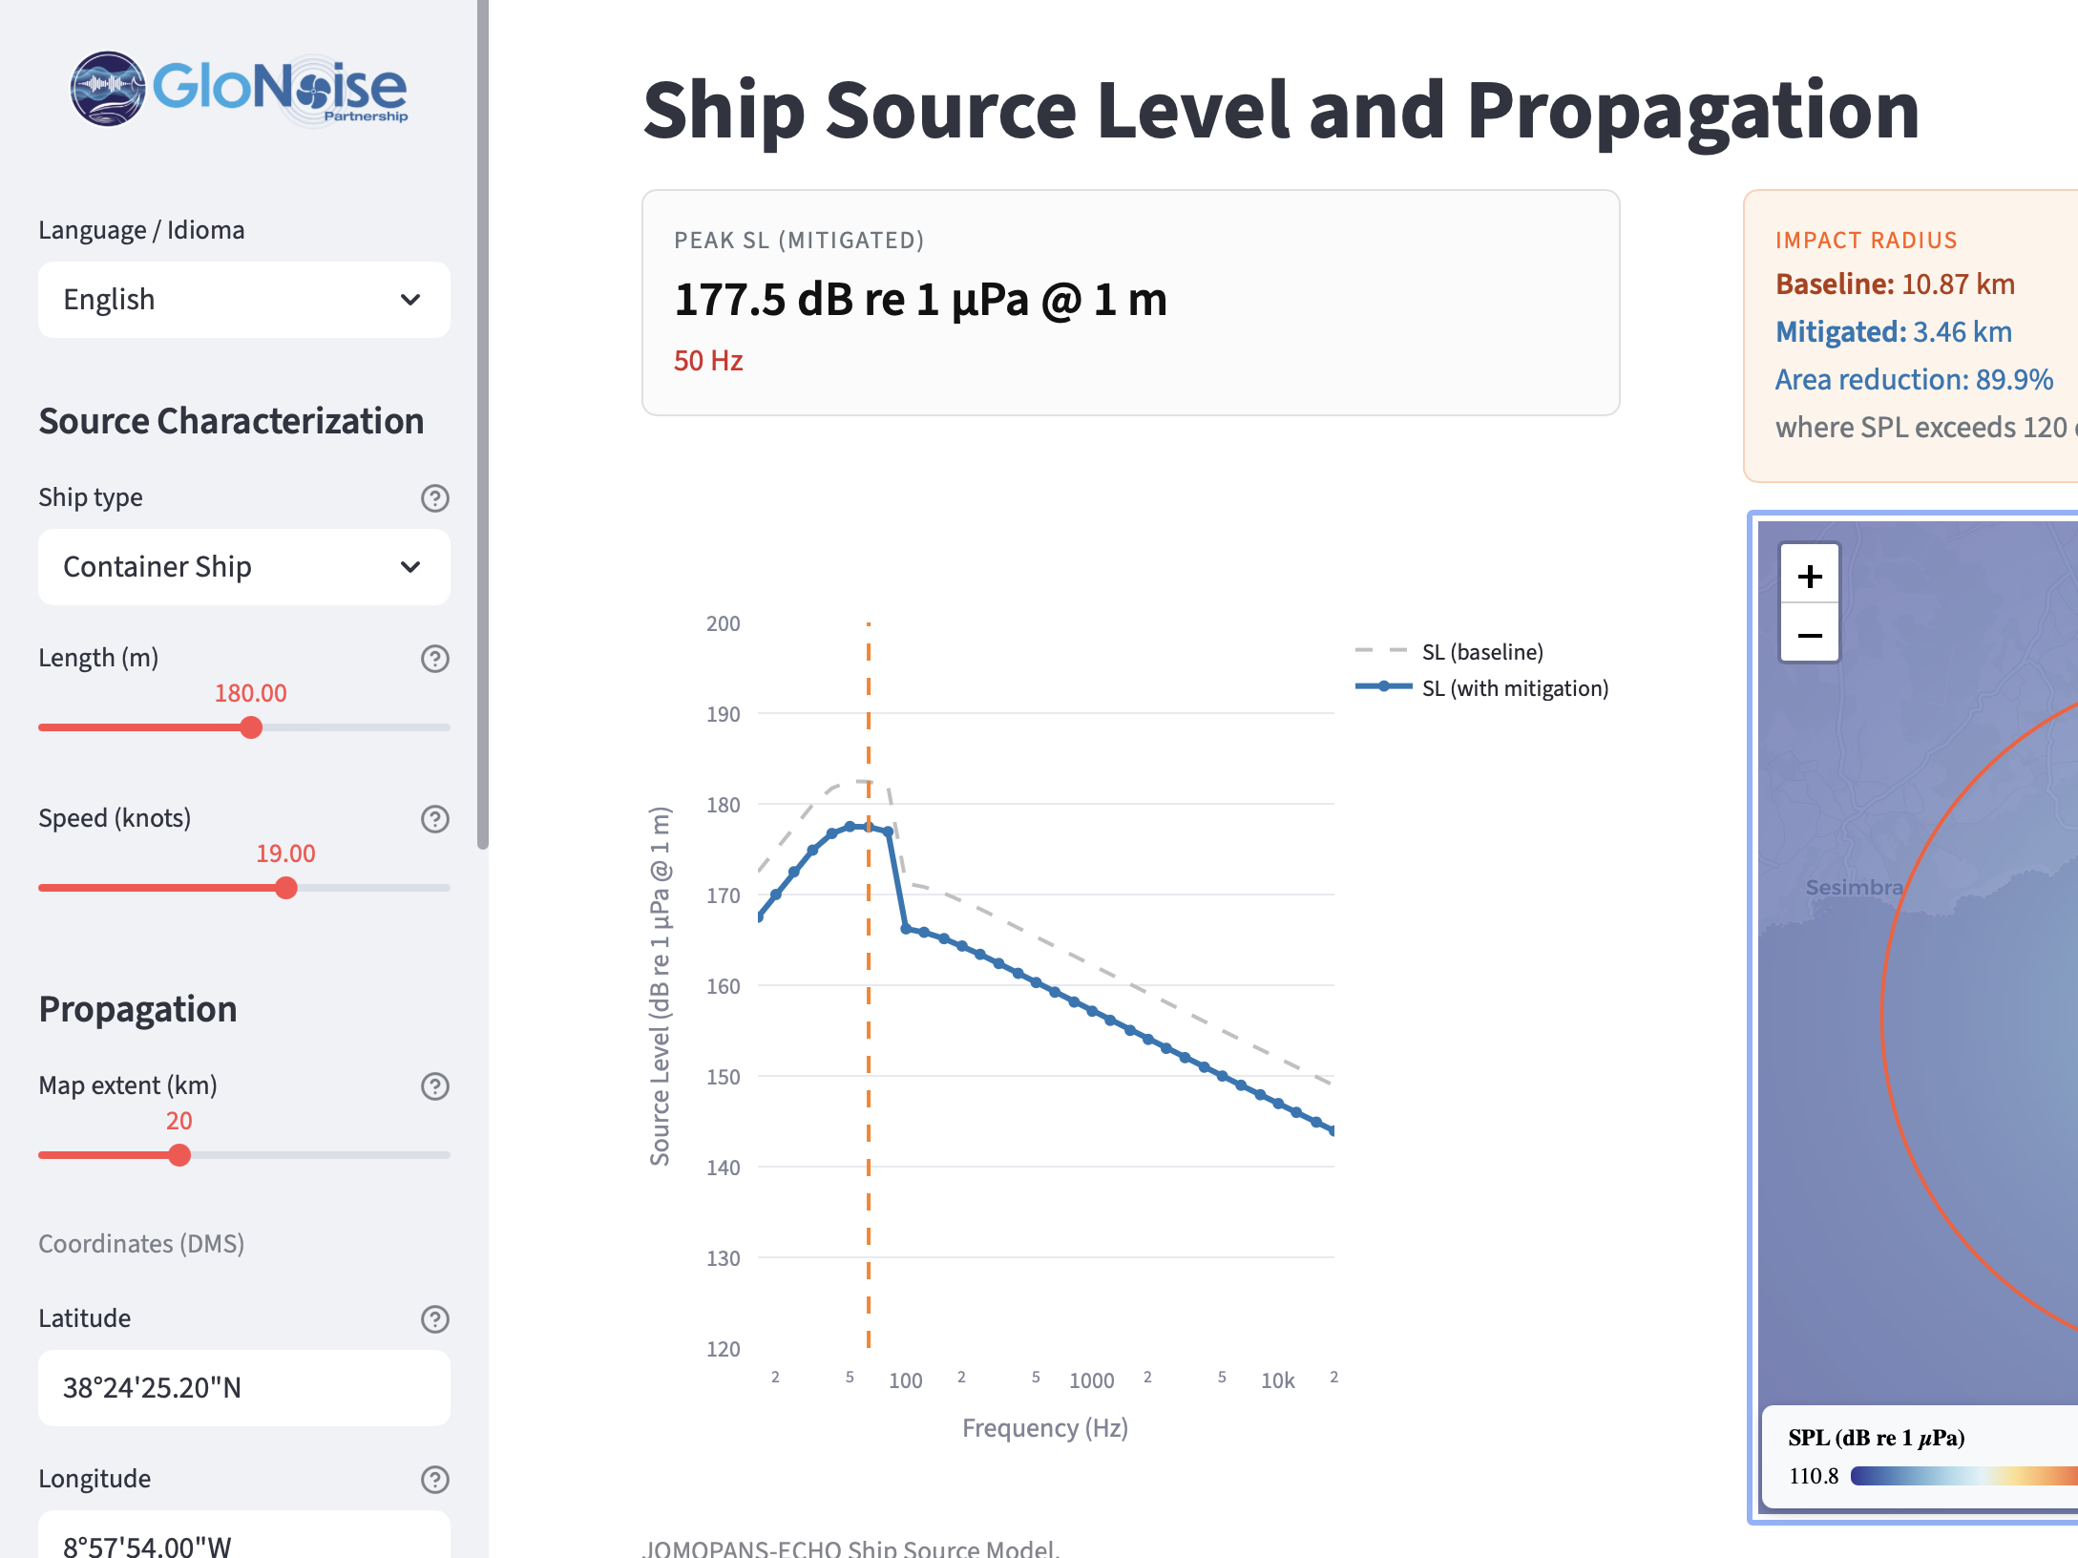The image size is (2078, 1558).
Task: Click the GloNoise Partnership logo
Action: coord(240,90)
